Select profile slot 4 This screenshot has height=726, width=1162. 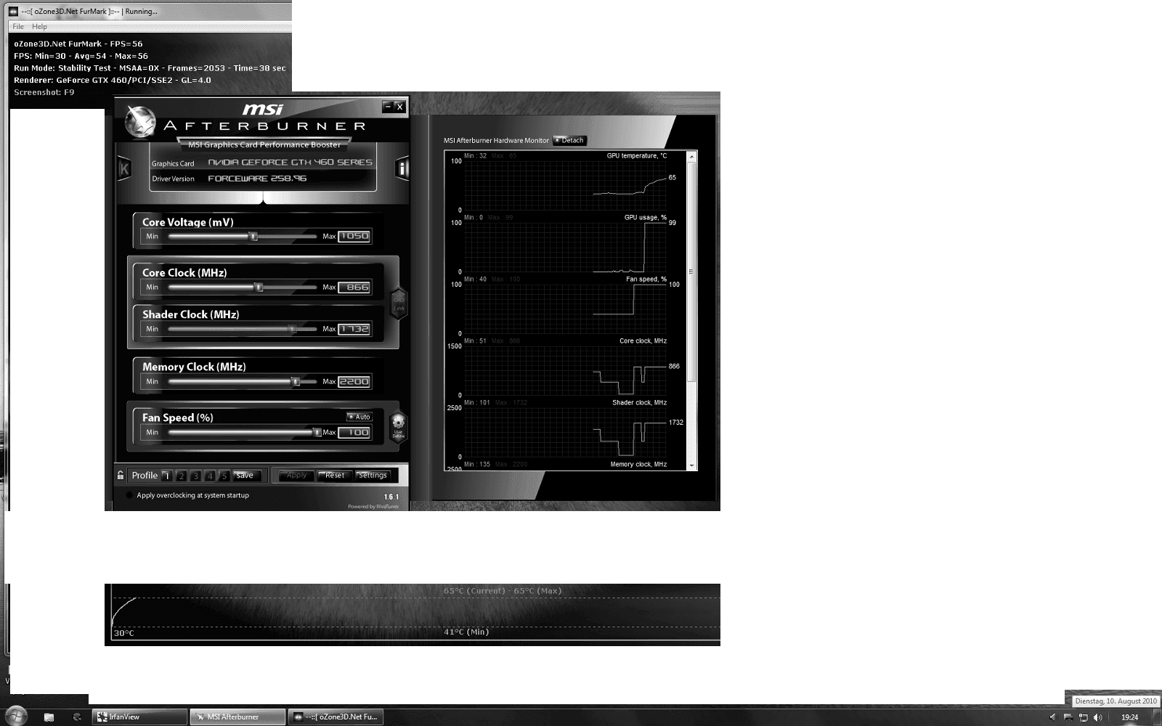coord(210,476)
